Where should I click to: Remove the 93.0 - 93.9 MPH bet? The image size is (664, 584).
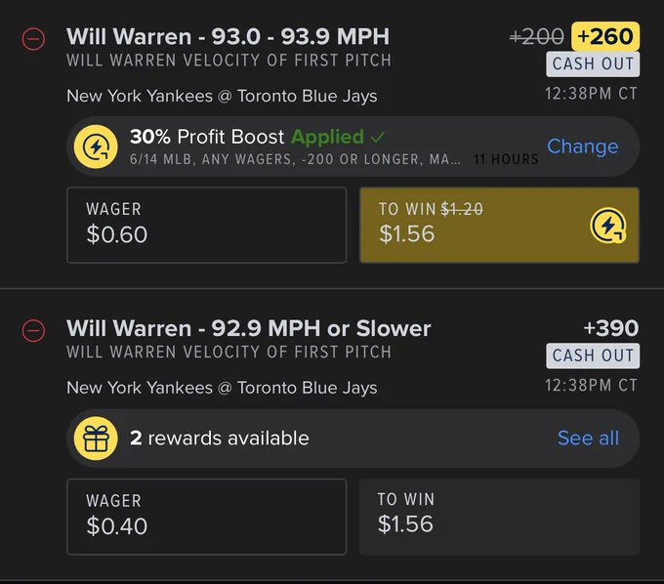[x=33, y=39]
